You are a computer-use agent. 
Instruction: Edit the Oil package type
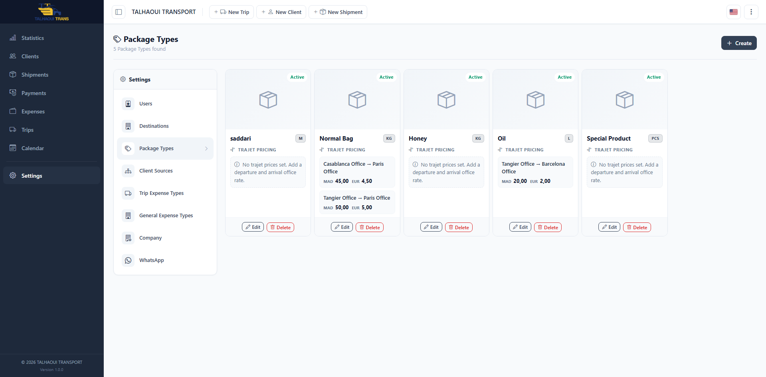click(x=520, y=227)
